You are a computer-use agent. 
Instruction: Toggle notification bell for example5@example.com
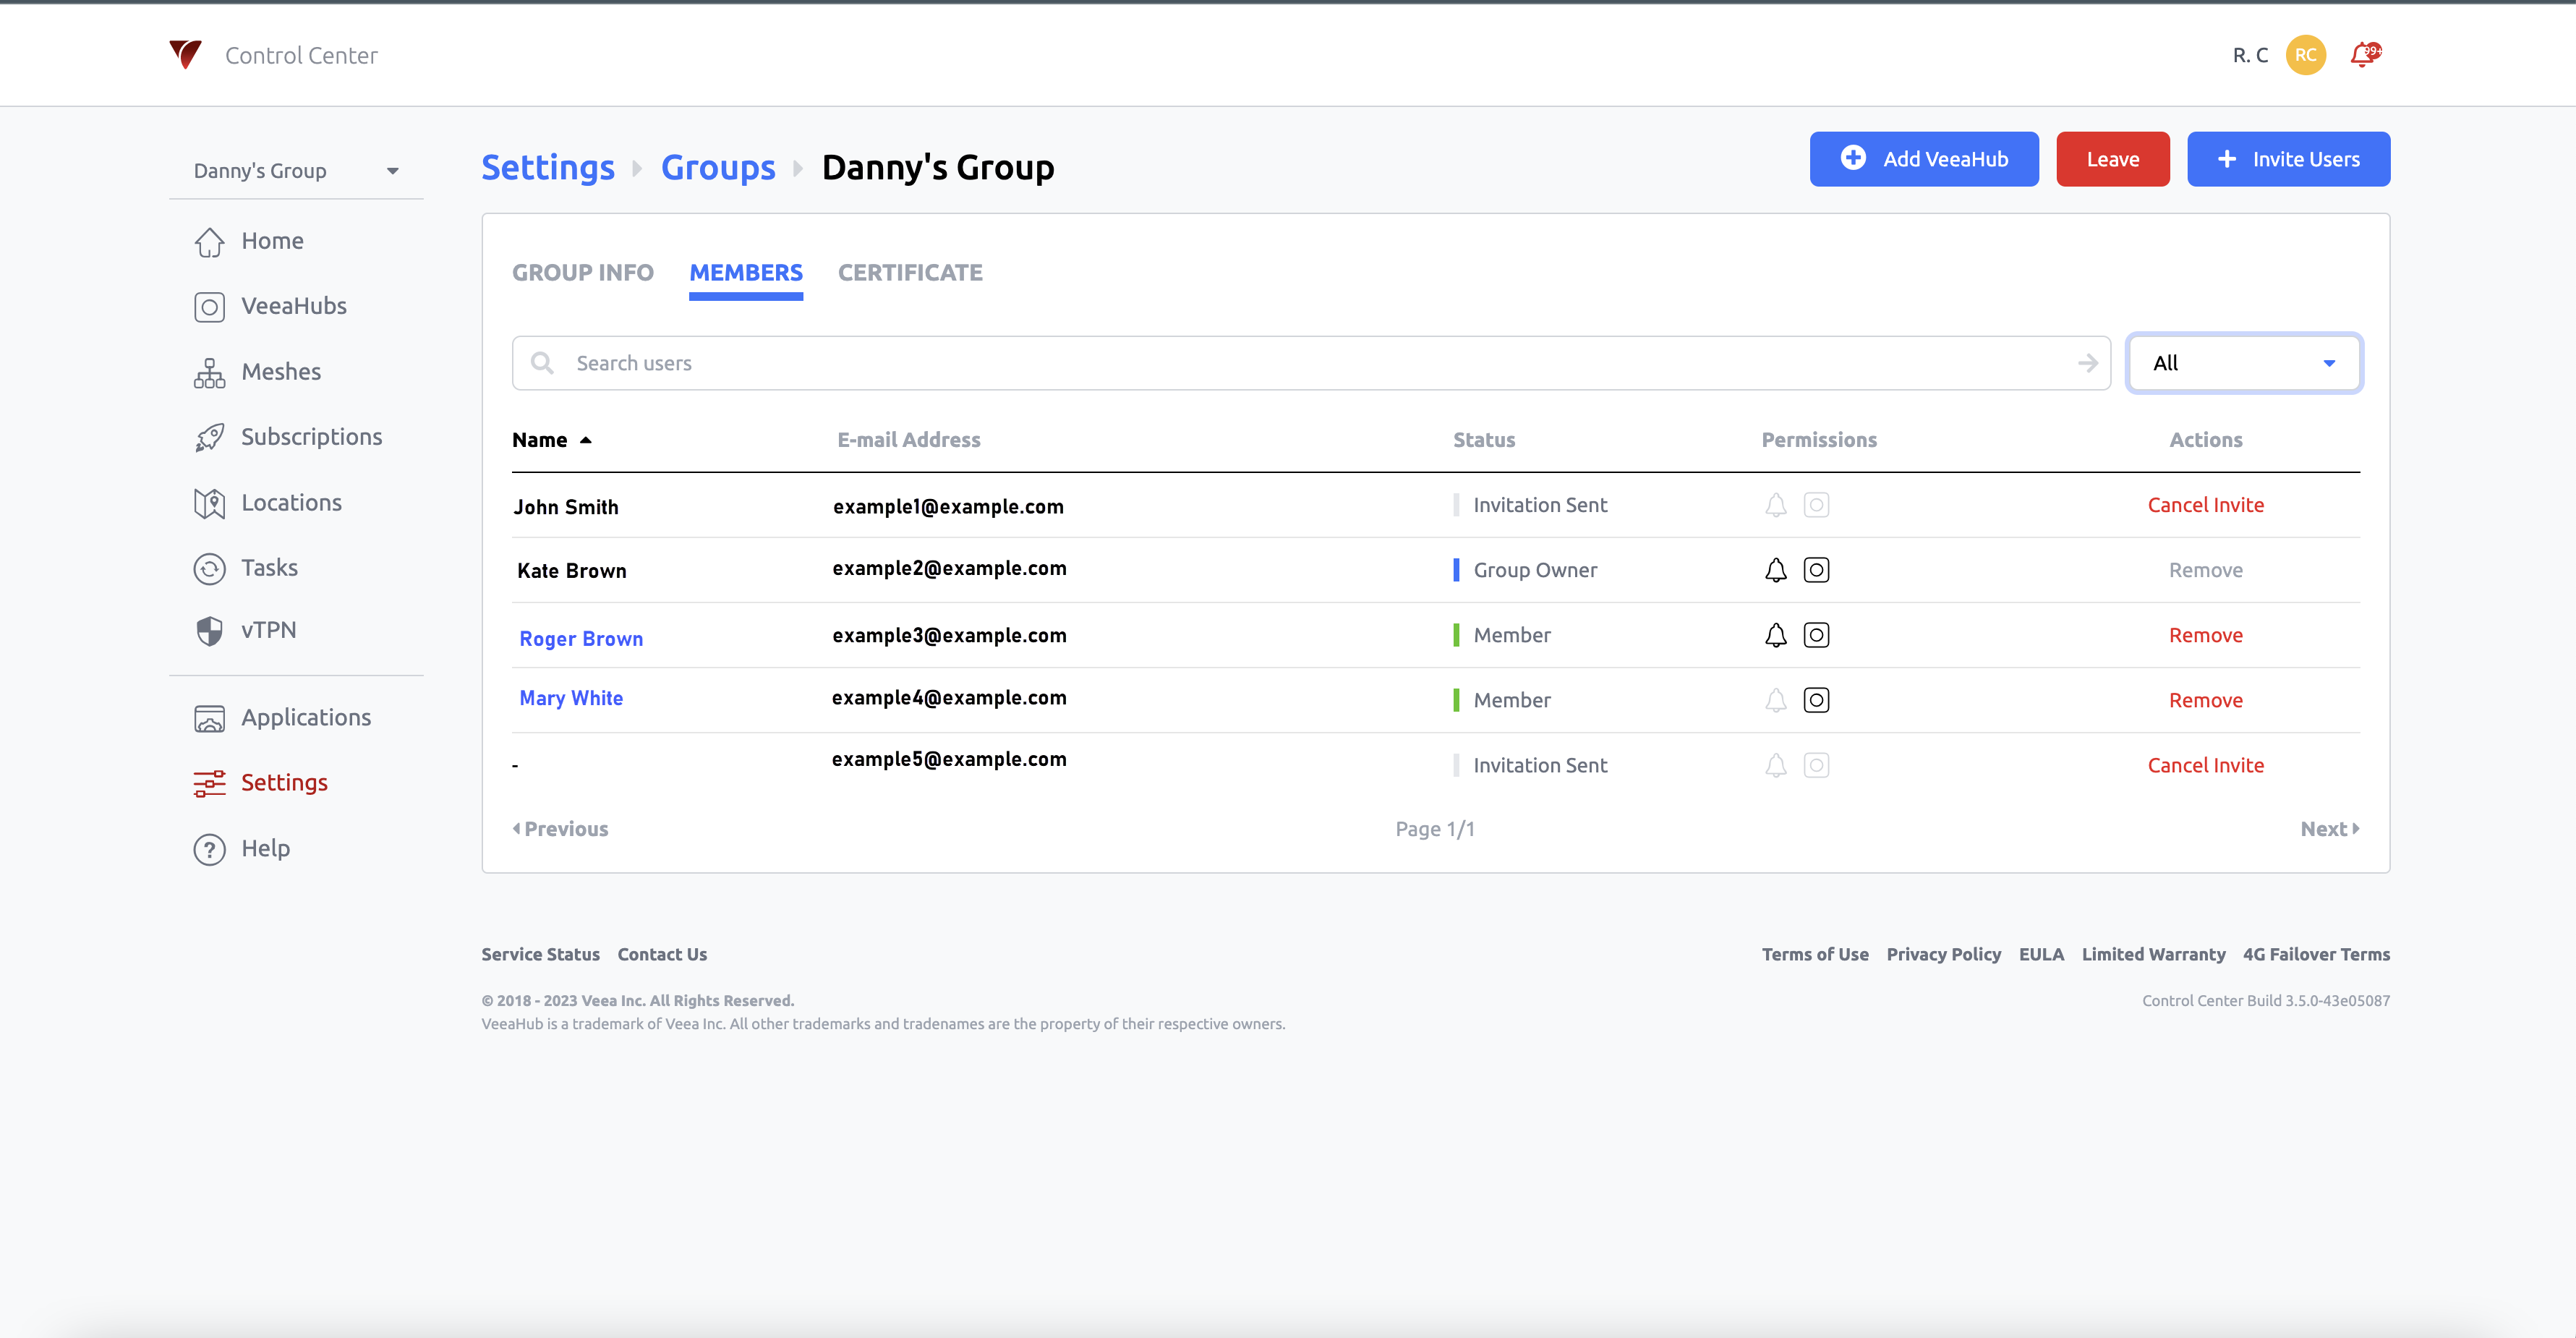pyautogui.click(x=1775, y=765)
